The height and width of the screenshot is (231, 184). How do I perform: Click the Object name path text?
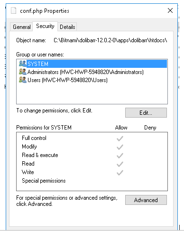[110, 40]
